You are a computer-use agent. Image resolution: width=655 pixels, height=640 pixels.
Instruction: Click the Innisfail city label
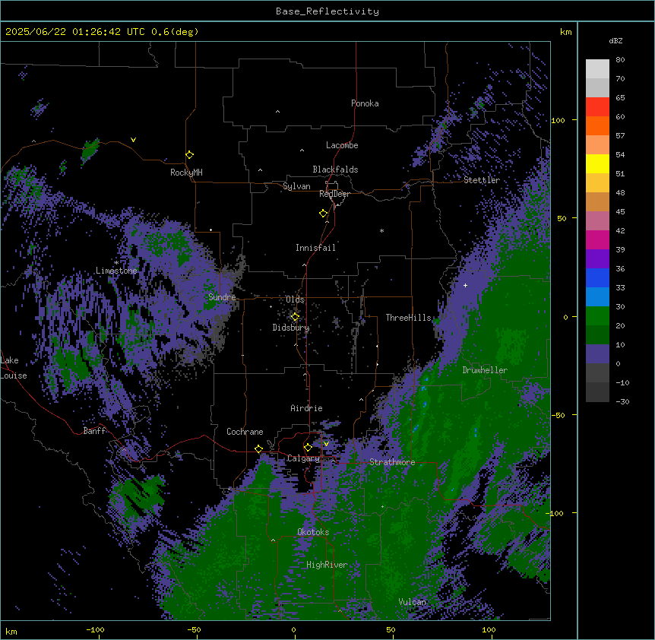click(x=315, y=248)
